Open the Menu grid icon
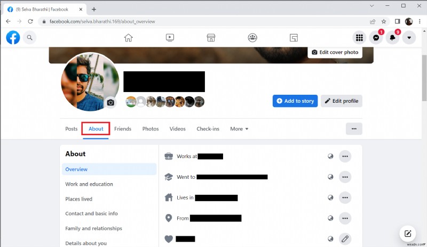427x247 pixels. coord(359,37)
